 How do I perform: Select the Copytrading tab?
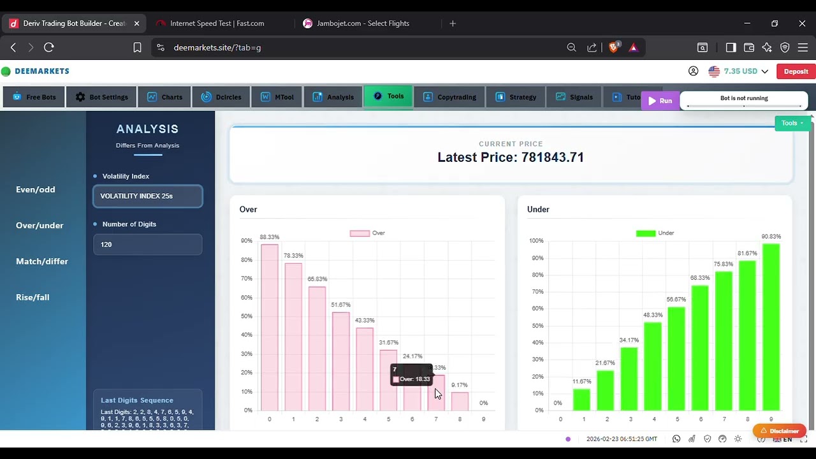click(x=449, y=97)
